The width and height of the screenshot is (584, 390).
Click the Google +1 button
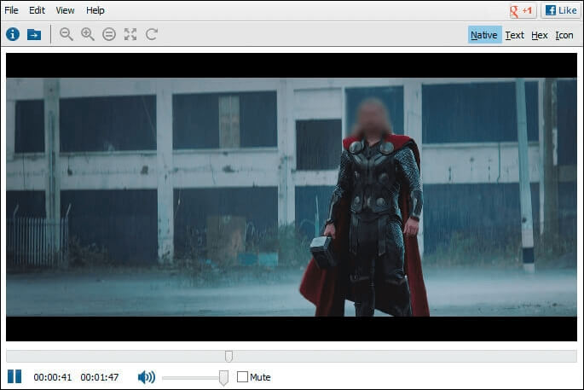[x=523, y=11]
